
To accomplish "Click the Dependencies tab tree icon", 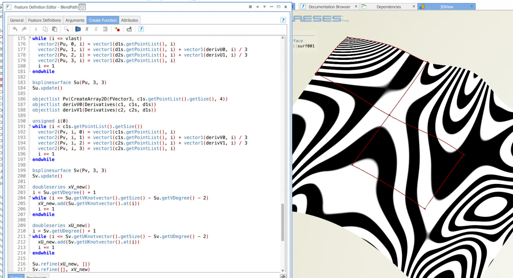I will [364, 6].
